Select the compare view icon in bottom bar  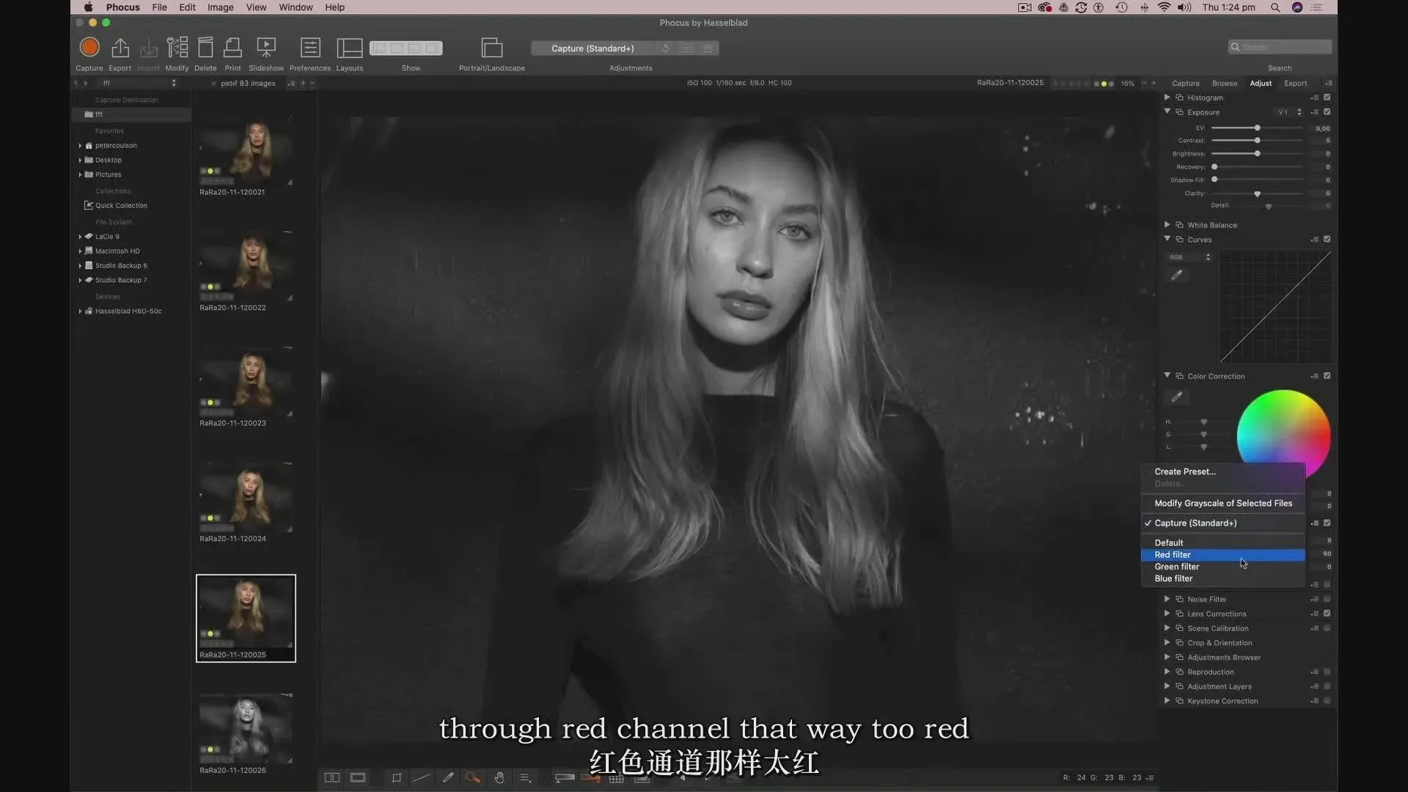click(x=331, y=777)
